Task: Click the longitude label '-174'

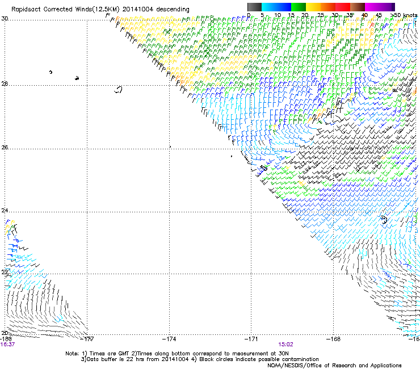Action: (170, 339)
